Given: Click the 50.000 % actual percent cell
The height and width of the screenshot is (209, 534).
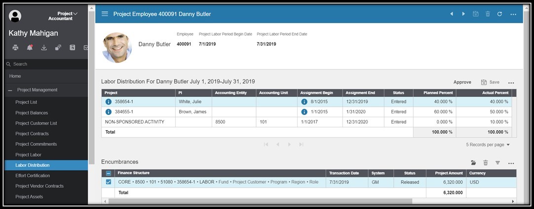Looking at the screenshot, I should pyautogui.click(x=484, y=112).
